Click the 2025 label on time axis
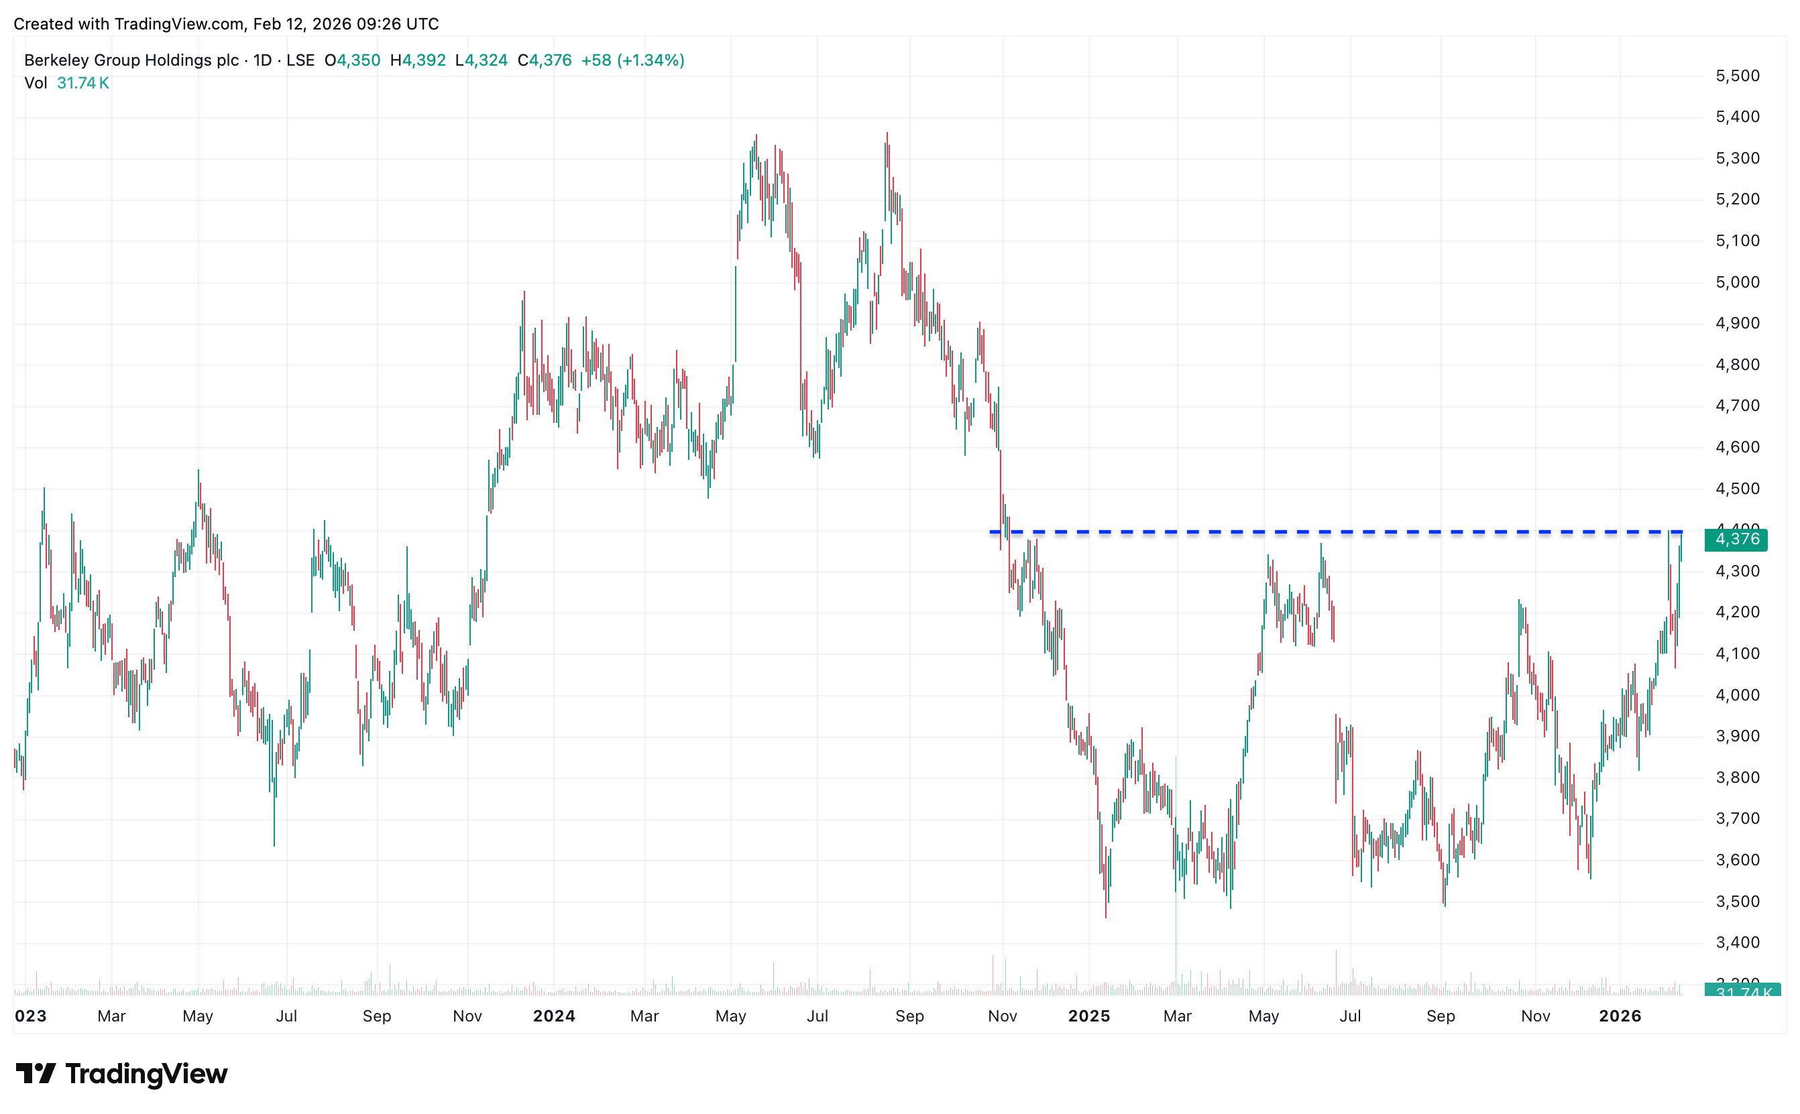This screenshot has width=1800, height=1114. point(1088,1016)
